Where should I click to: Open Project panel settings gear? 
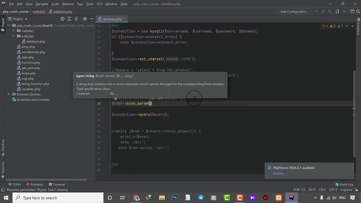85,19
